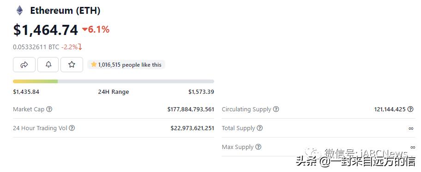Click the red 6.1% change indicator

(x=96, y=29)
